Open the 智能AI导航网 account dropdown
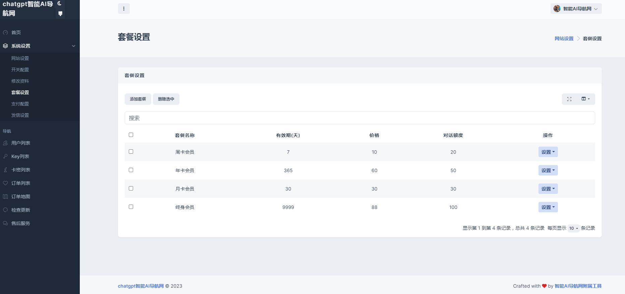The image size is (625, 294). (x=576, y=9)
